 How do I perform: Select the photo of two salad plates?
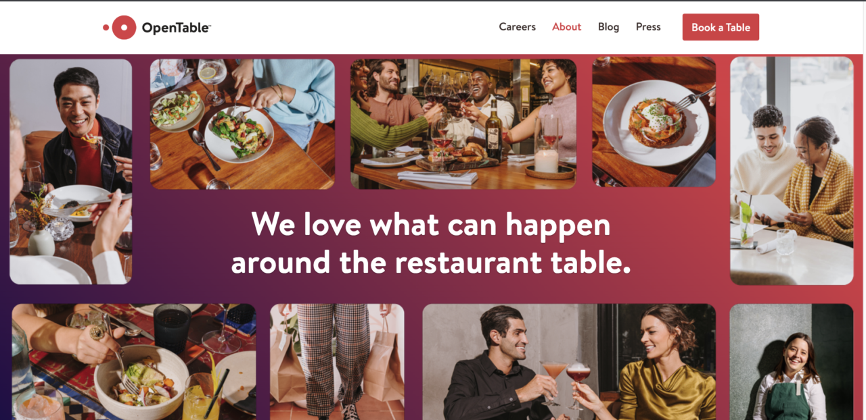(242, 124)
